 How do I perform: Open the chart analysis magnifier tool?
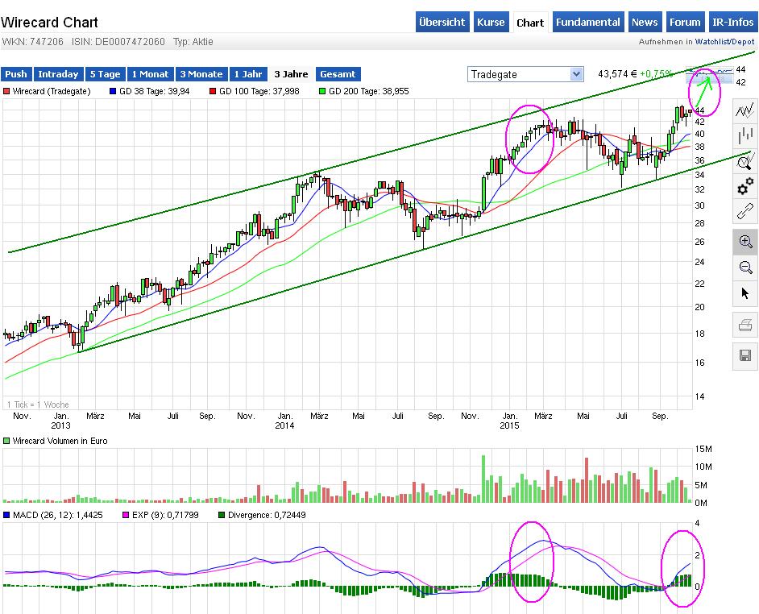745,161
